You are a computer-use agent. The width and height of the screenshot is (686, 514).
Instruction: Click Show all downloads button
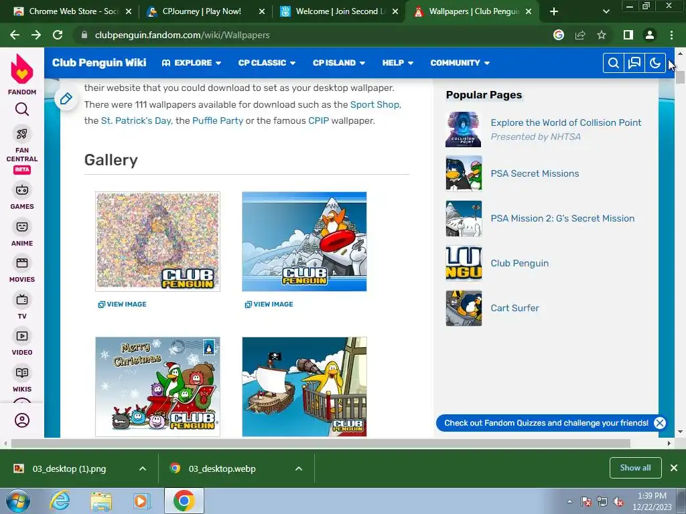click(x=635, y=468)
